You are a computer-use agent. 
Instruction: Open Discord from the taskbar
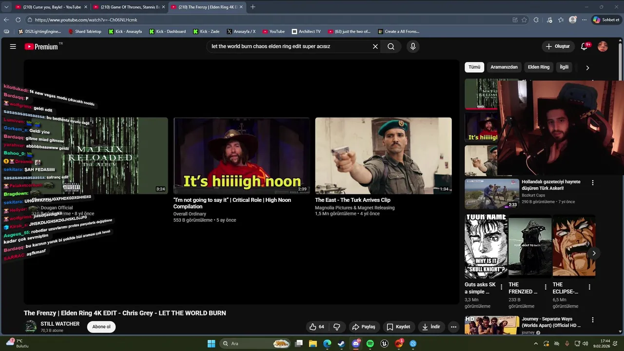pos(356,344)
